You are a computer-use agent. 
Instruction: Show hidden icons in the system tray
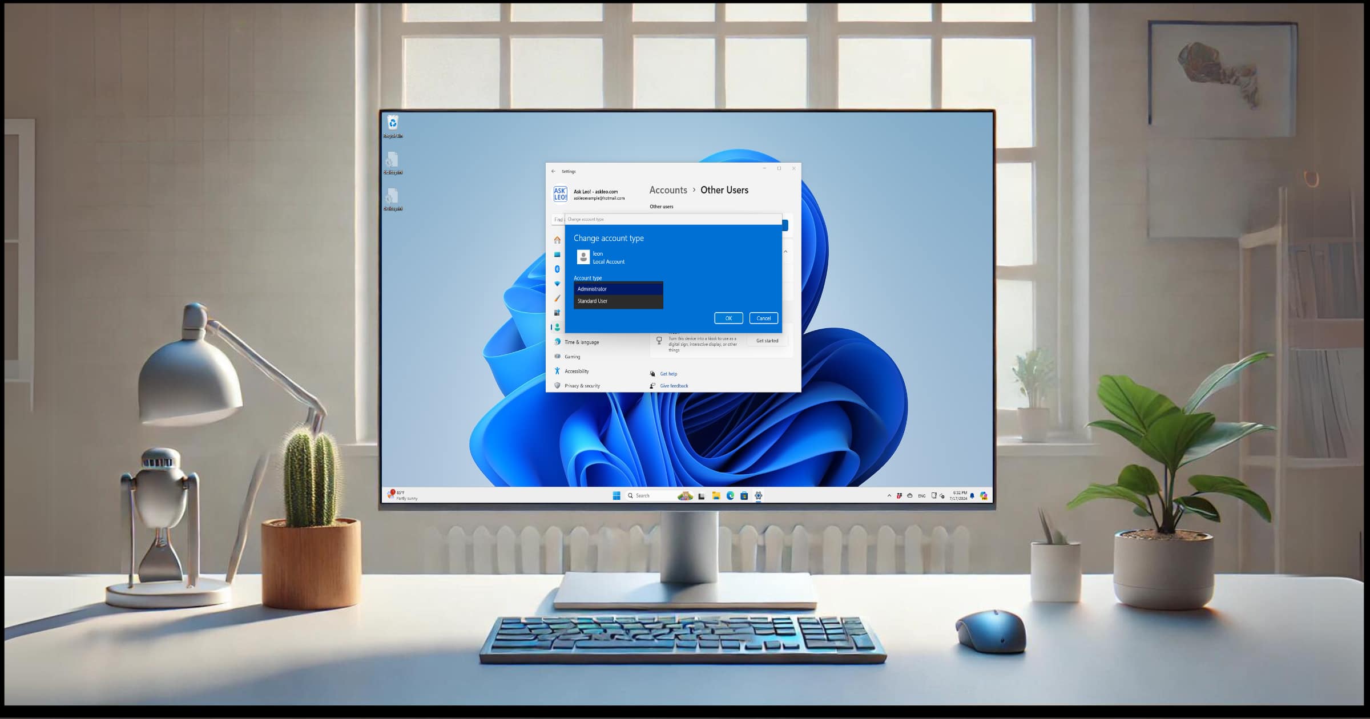pos(889,496)
